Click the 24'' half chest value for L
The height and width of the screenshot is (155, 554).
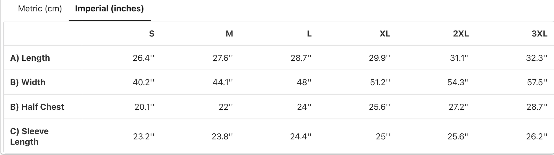click(304, 107)
